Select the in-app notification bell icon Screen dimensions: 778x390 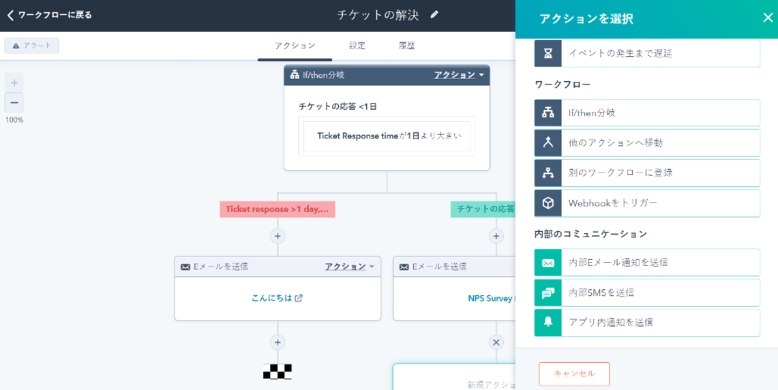[x=548, y=322]
